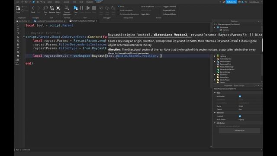Click the ServerScriptService icon in Explorer
277x156 pixels.
pyautogui.click(x=218, y=69)
